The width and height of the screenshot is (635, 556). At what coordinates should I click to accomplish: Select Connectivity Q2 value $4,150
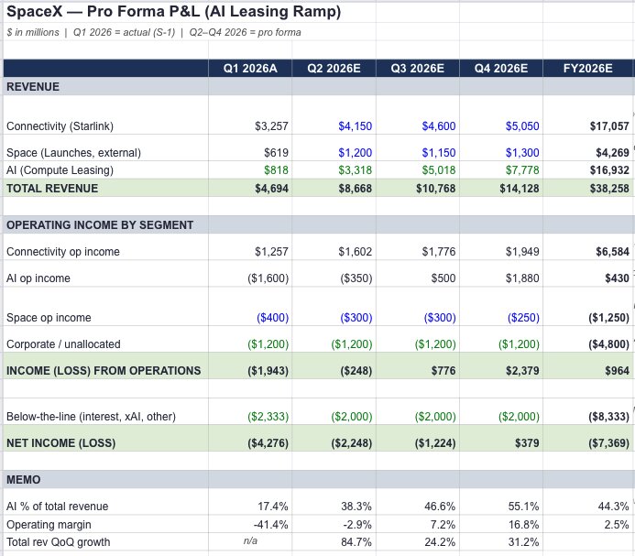coord(356,126)
